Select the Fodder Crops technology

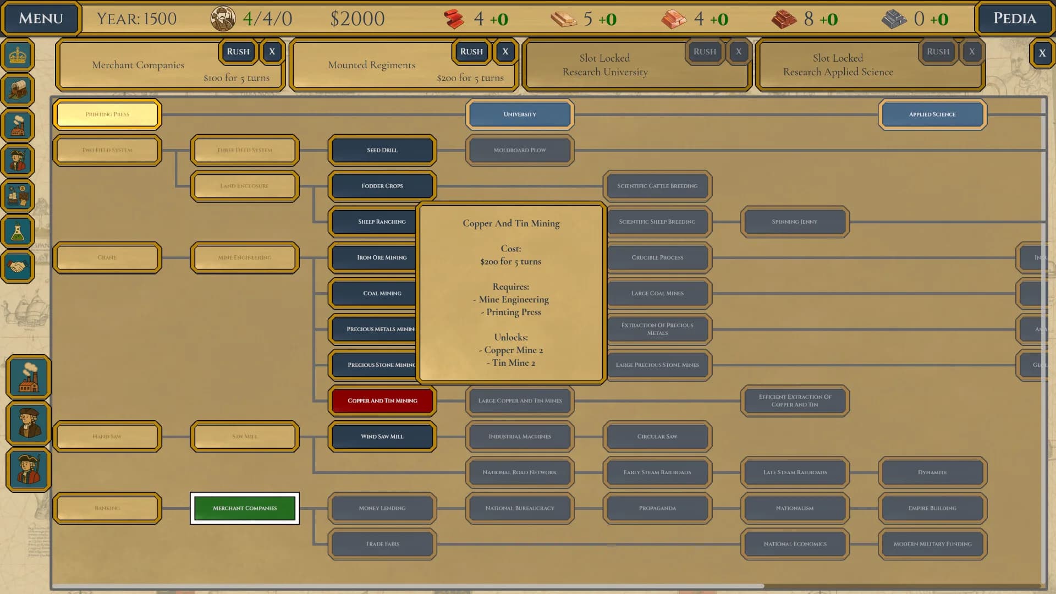pos(382,186)
